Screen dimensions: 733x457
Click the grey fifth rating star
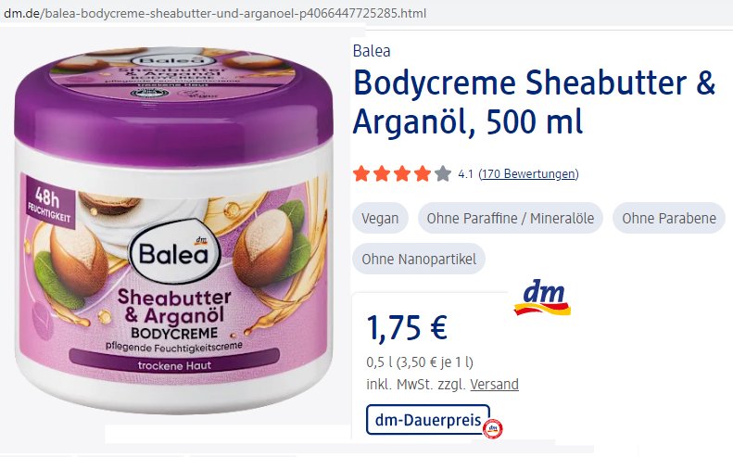pyautogui.click(x=442, y=174)
